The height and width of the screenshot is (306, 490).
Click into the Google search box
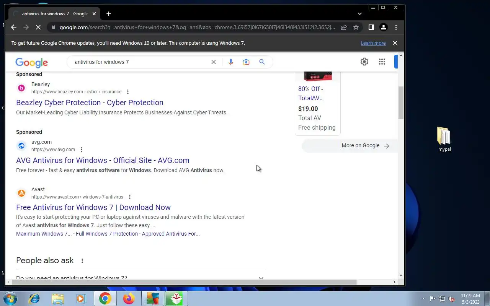(x=140, y=62)
